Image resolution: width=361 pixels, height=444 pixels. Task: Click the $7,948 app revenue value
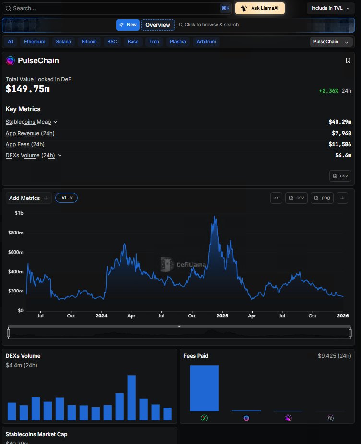coord(341,133)
